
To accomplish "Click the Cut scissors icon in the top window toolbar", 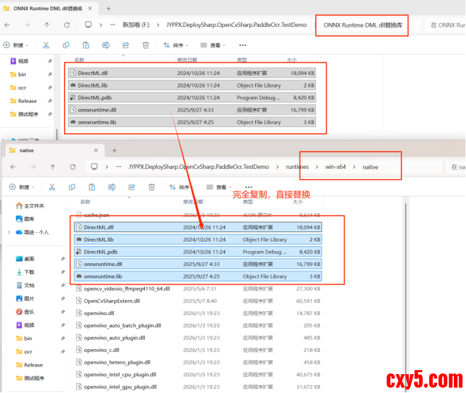I will coord(46,45).
